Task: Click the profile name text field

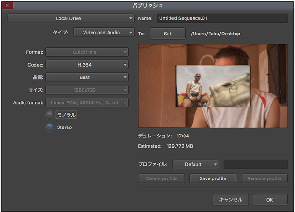Action: tap(255, 164)
